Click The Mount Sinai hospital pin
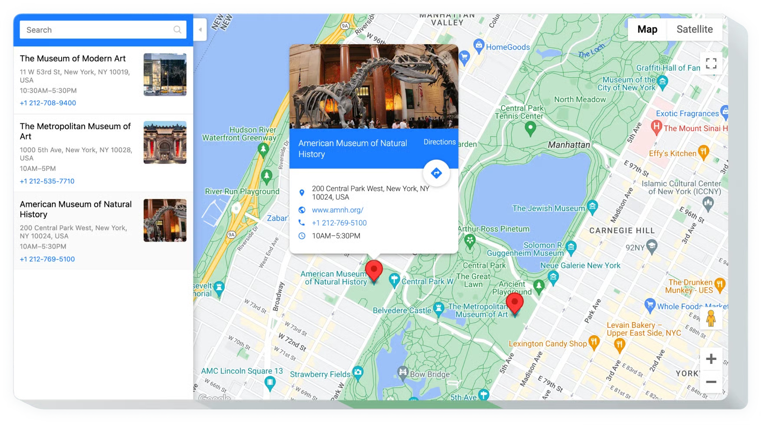 pos(656,127)
